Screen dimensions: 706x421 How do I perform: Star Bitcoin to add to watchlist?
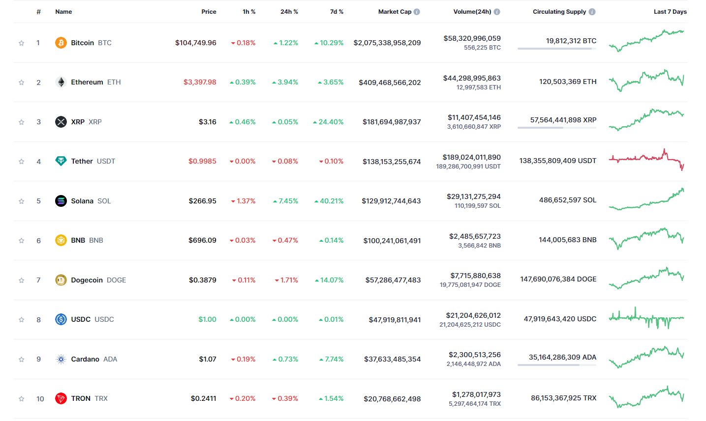pyautogui.click(x=22, y=43)
